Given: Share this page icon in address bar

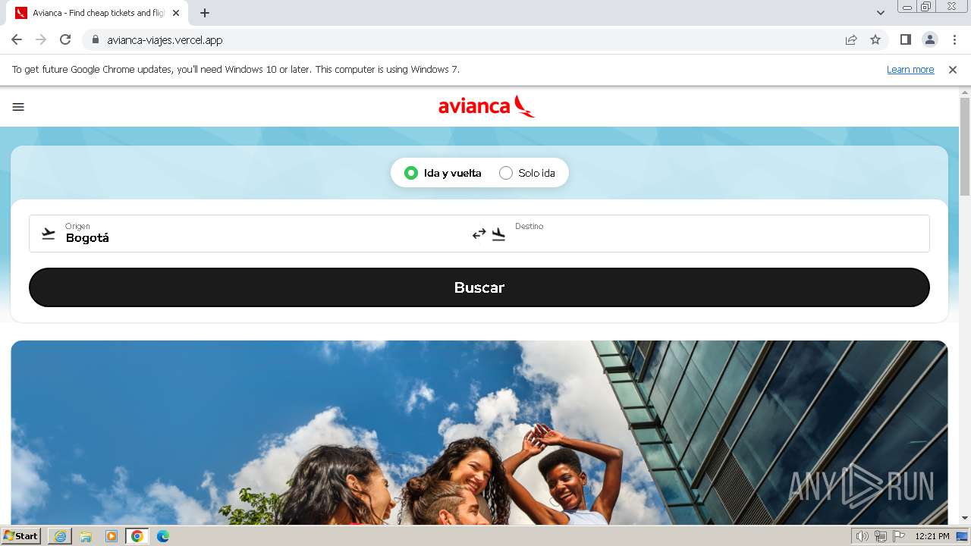Looking at the screenshot, I should pyautogui.click(x=851, y=40).
